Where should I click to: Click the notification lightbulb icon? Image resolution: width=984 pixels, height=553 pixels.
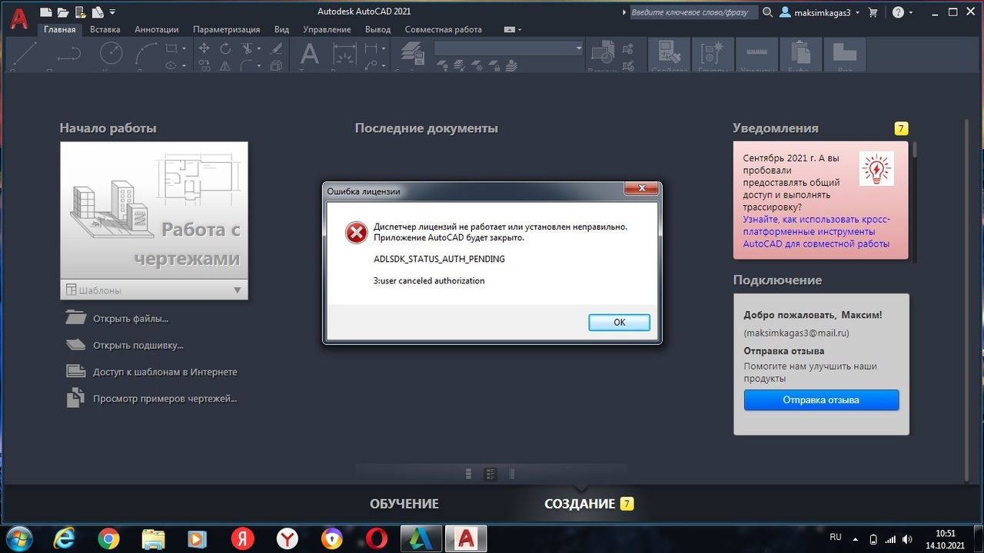[876, 168]
